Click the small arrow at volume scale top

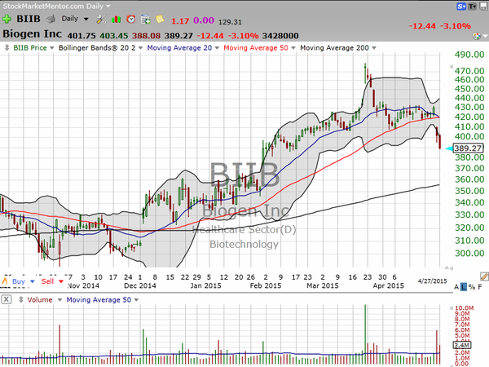tap(451, 308)
